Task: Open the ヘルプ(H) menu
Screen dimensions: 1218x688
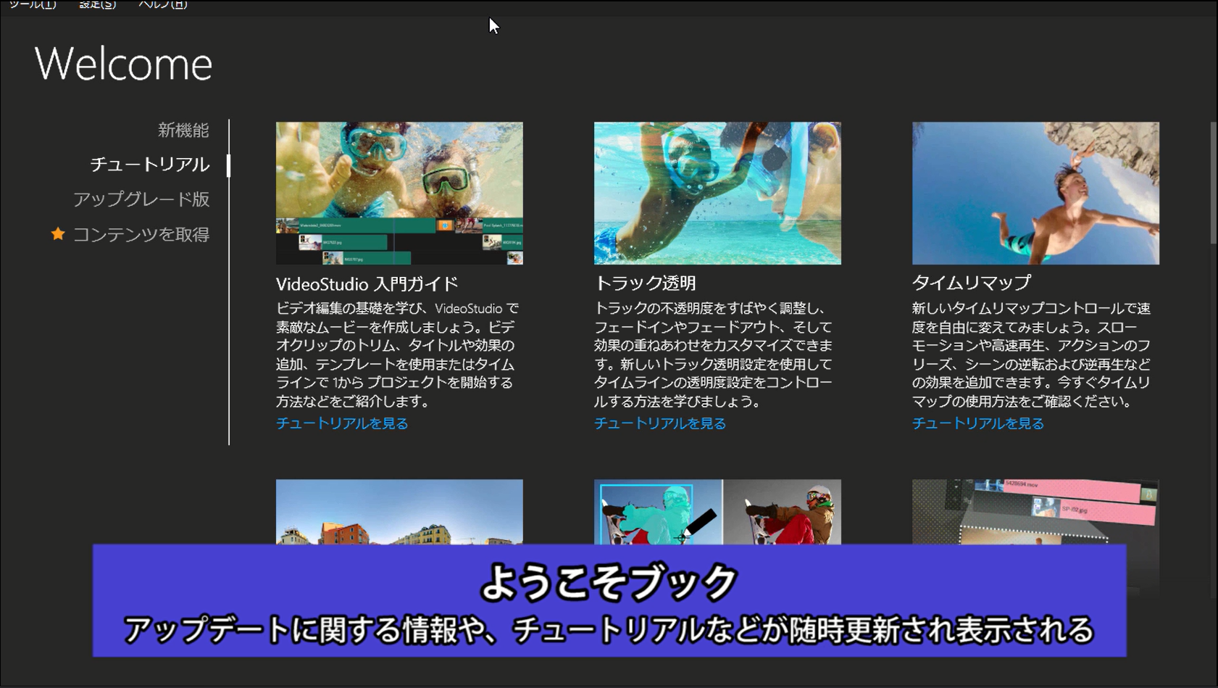Action: [163, 4]
